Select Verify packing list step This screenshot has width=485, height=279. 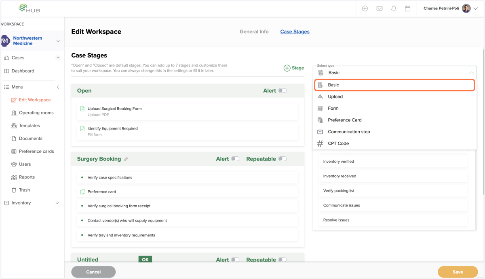click(393, 191)
